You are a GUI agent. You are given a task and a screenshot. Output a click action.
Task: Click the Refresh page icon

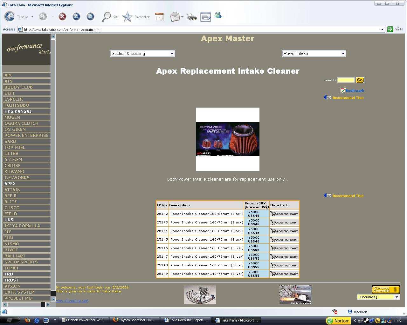click(x=76, y=17)
